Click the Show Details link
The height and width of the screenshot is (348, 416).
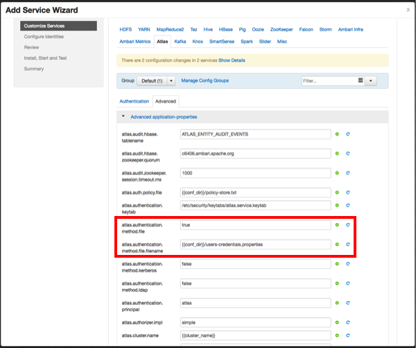click(232, 61)
